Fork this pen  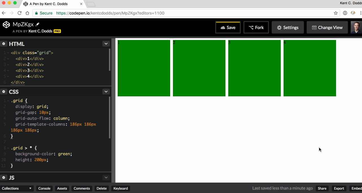(x=256, y=27)
